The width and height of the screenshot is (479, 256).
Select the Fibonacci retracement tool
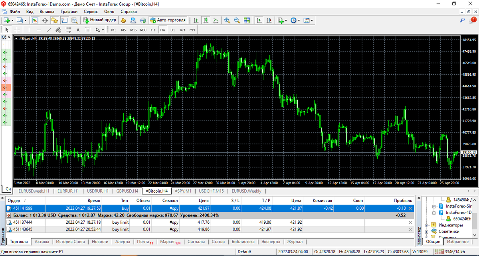tap(68, 30)
